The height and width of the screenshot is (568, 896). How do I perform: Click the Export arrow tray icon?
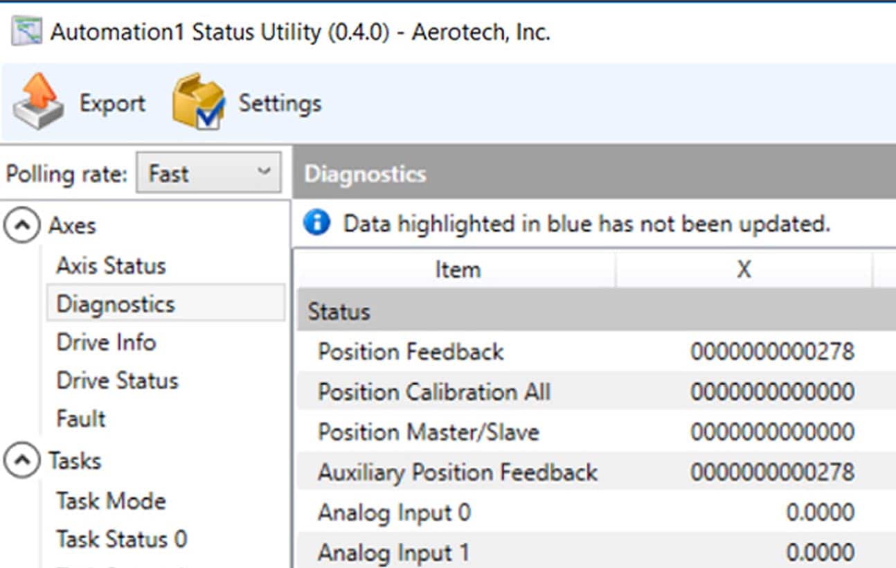pyautogui.click(x=37, y=102)
